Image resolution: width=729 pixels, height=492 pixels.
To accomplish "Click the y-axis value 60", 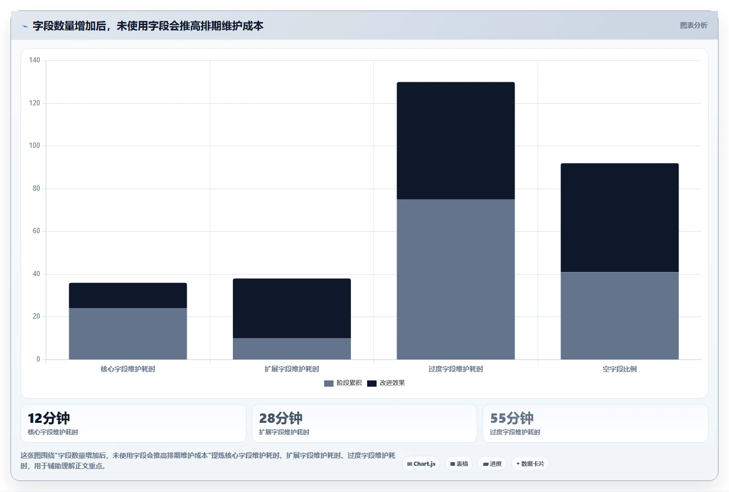I will coord(36,231).
